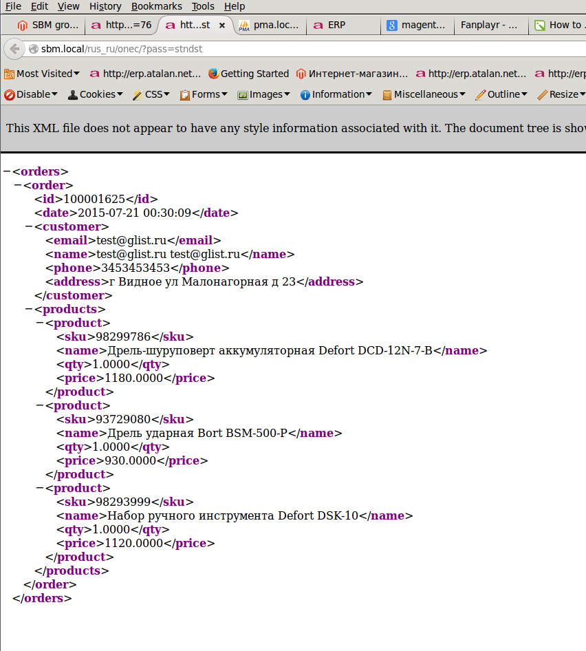The height and width of the screenshot is (651, 586).
Task: Click the price value 930.0000
Action: [130, 460]
